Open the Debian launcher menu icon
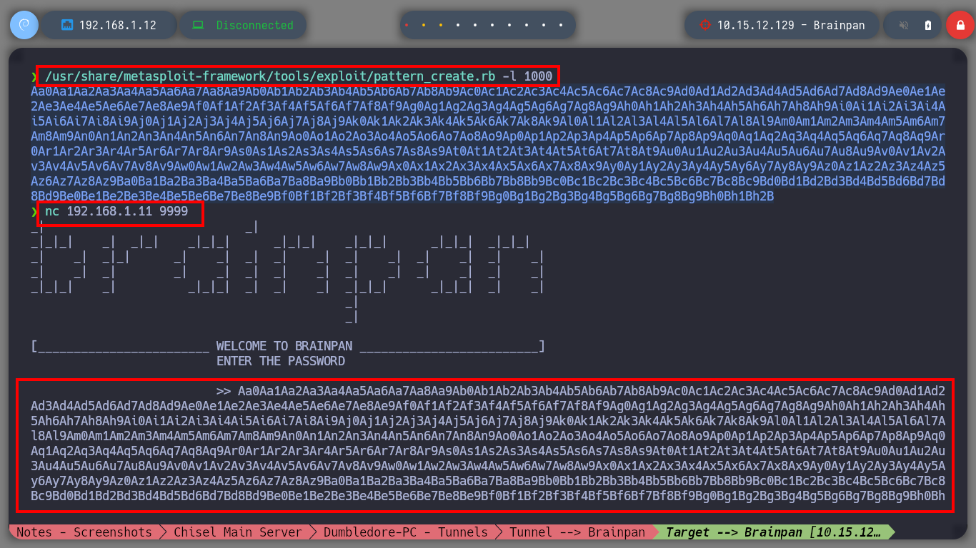The image size is (976, 548). click(x=24, y=25)
